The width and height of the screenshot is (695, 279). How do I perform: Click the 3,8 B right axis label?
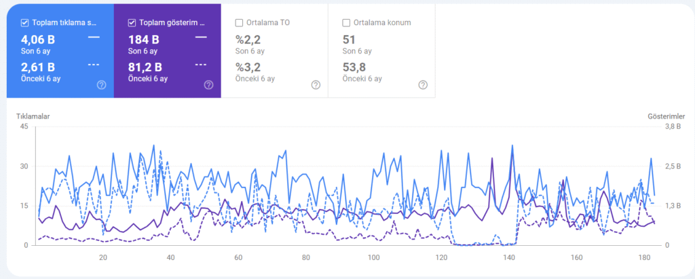tap(655, 127)
